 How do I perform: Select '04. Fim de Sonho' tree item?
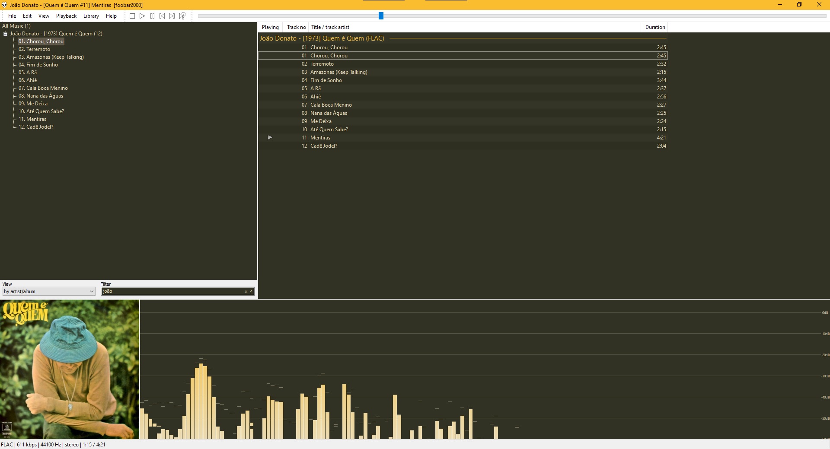38,65
